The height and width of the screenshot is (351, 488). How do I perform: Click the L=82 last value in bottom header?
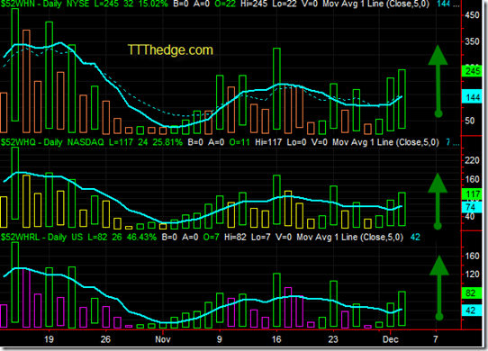pos(97,237)
